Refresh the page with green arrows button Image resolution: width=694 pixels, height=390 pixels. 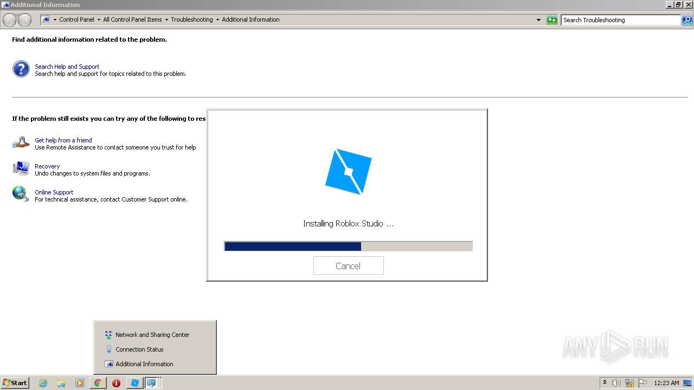[x=552, y=20]
